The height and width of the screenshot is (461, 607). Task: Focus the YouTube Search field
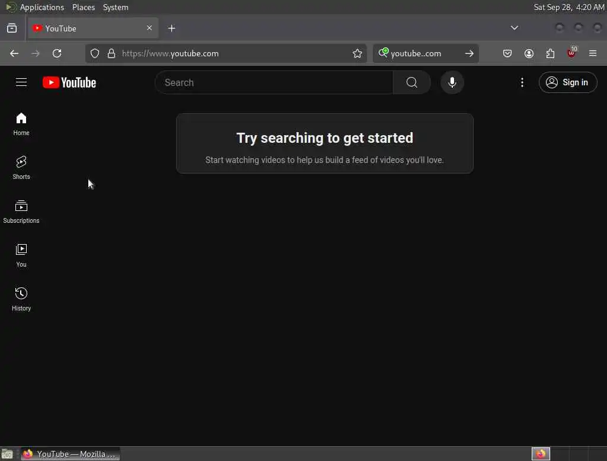point(274,82)
